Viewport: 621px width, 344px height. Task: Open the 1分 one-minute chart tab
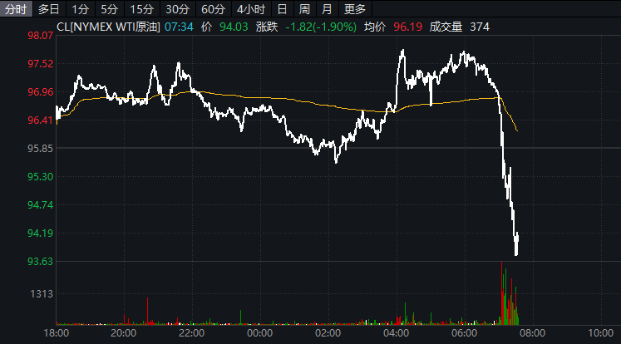(x=80, y=9)
